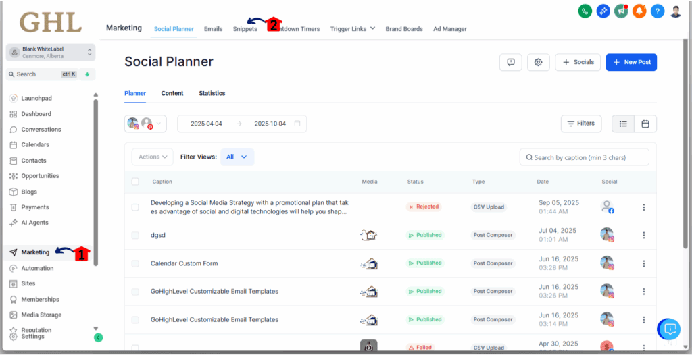
Task: Open the social accounts selector dropdown
Action: coord(146,124)
